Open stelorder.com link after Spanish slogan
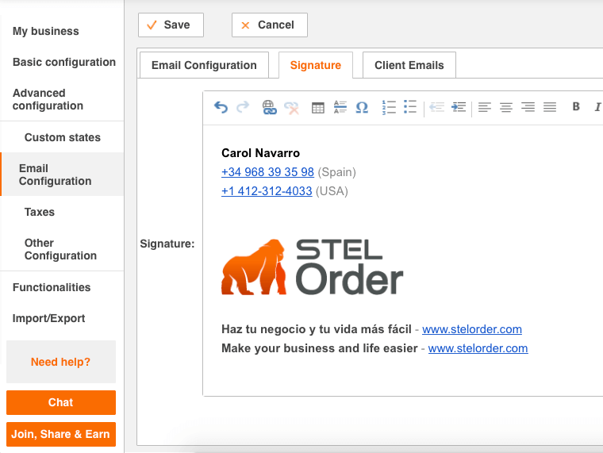The height and width of the screenshot is (453, 603). pyautogui.click(x=472, y=329)
